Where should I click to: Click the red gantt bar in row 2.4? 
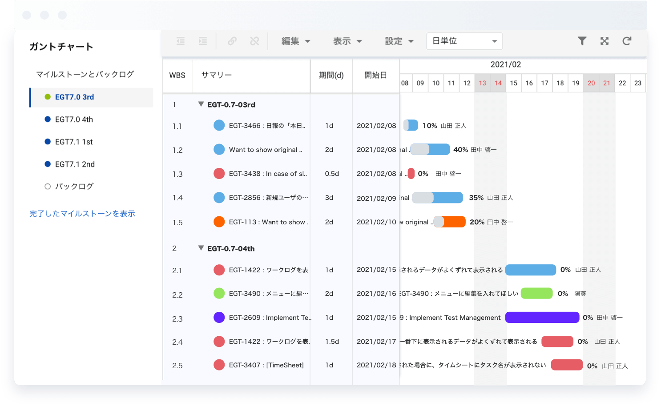pos(557,341)
